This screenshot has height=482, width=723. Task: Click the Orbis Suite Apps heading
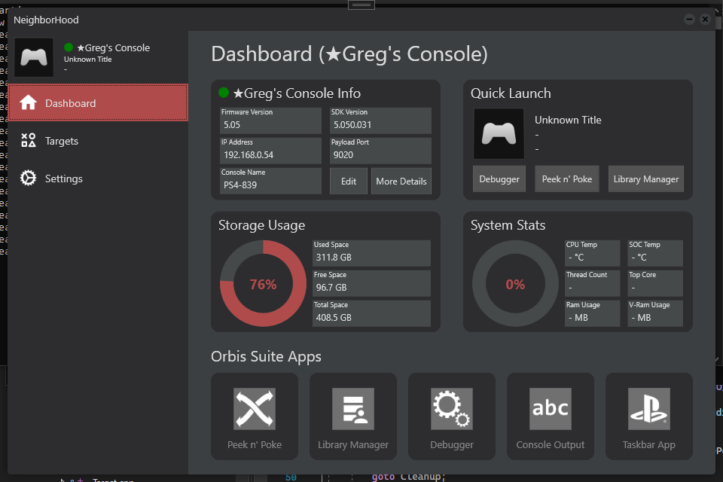point(266,356)
